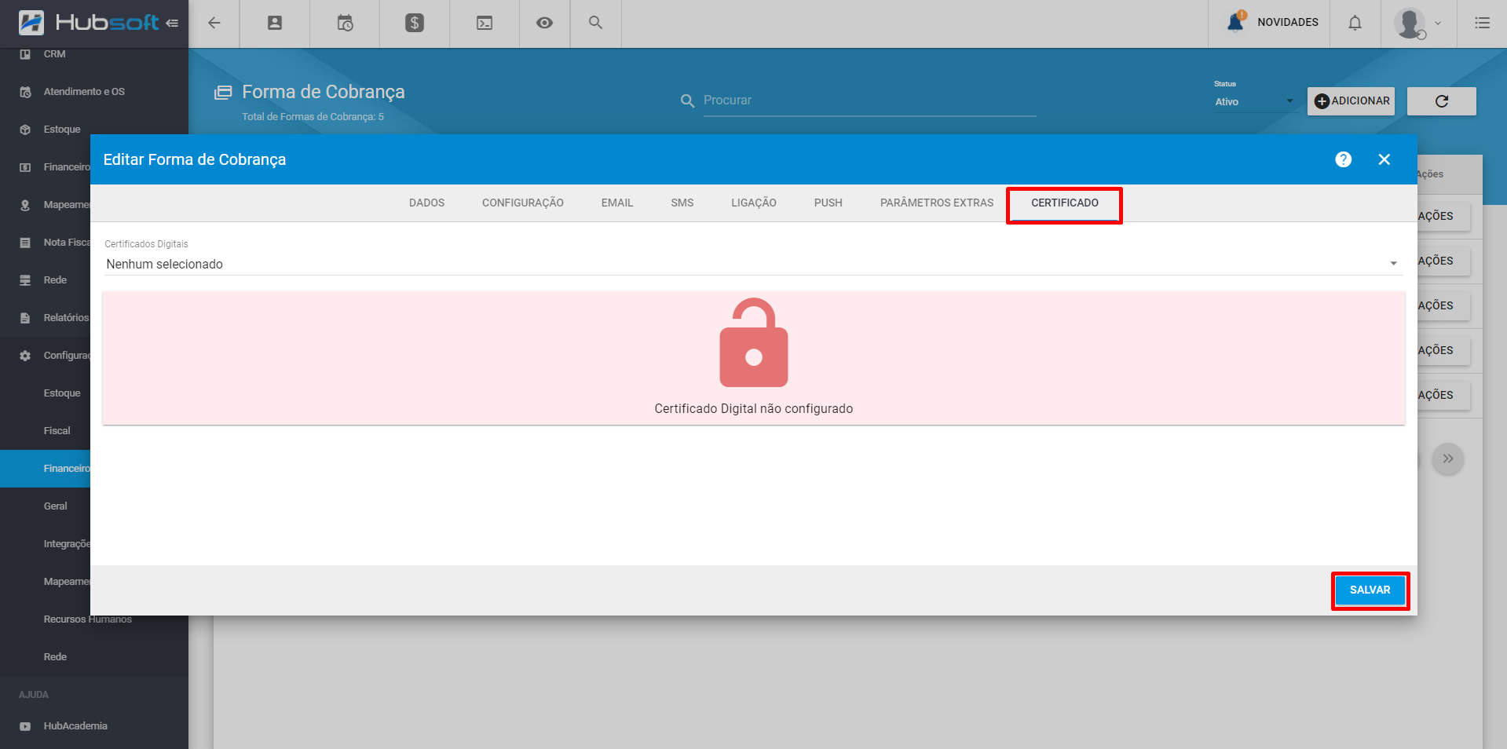Open the help question mark in dialog header
Viewport: 1507px width, 749px height.
click(1343, 159)
